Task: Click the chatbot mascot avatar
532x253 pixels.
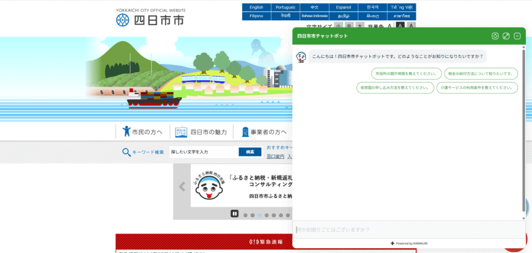Action: (x=301, y=57)
